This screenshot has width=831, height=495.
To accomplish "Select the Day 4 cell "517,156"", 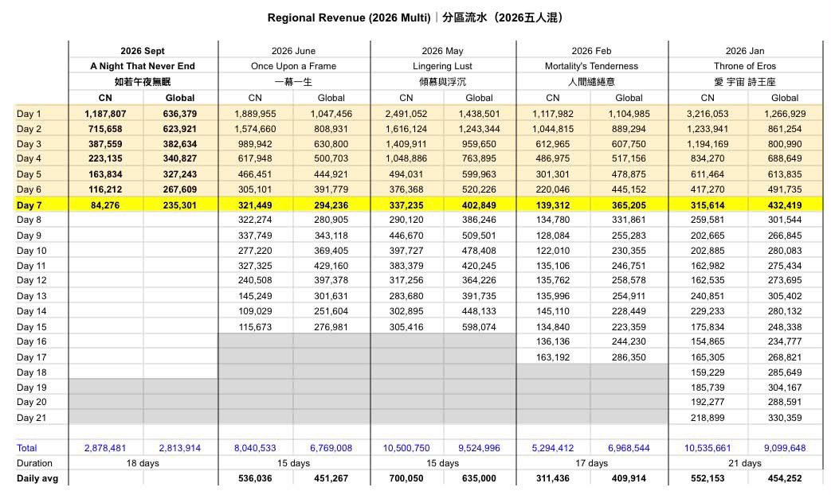I will coord(629,158).
